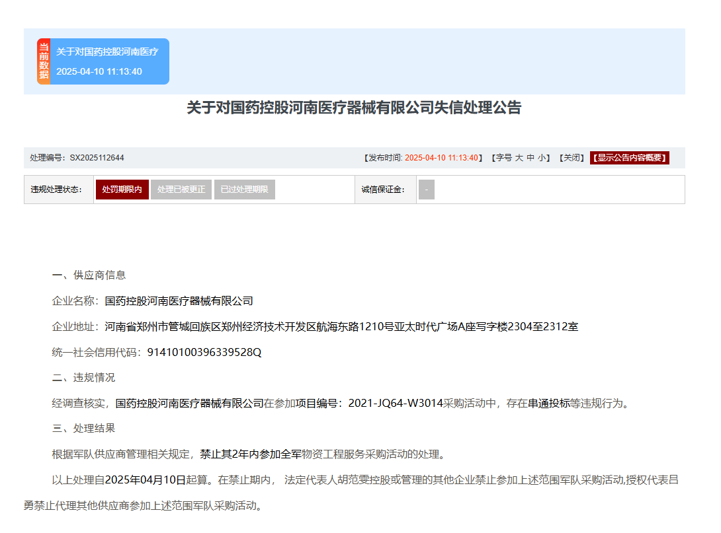Click the 违规处理状态 label
The image size is (721, 533).
tap(56, 190)
